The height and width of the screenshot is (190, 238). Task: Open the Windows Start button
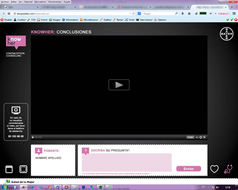[x=5, y=187]
